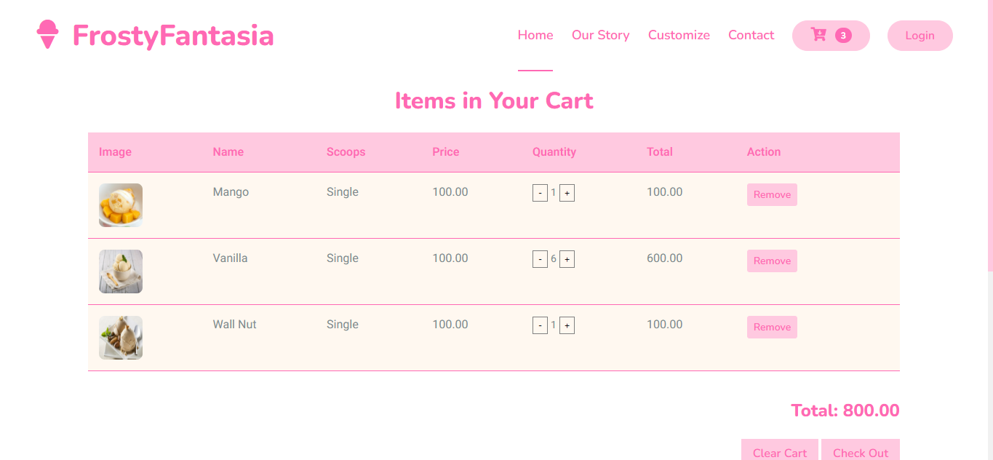Increase Mango quantity with plus button
The width and height of the screenshot is (993, 460).
(567, 193)
